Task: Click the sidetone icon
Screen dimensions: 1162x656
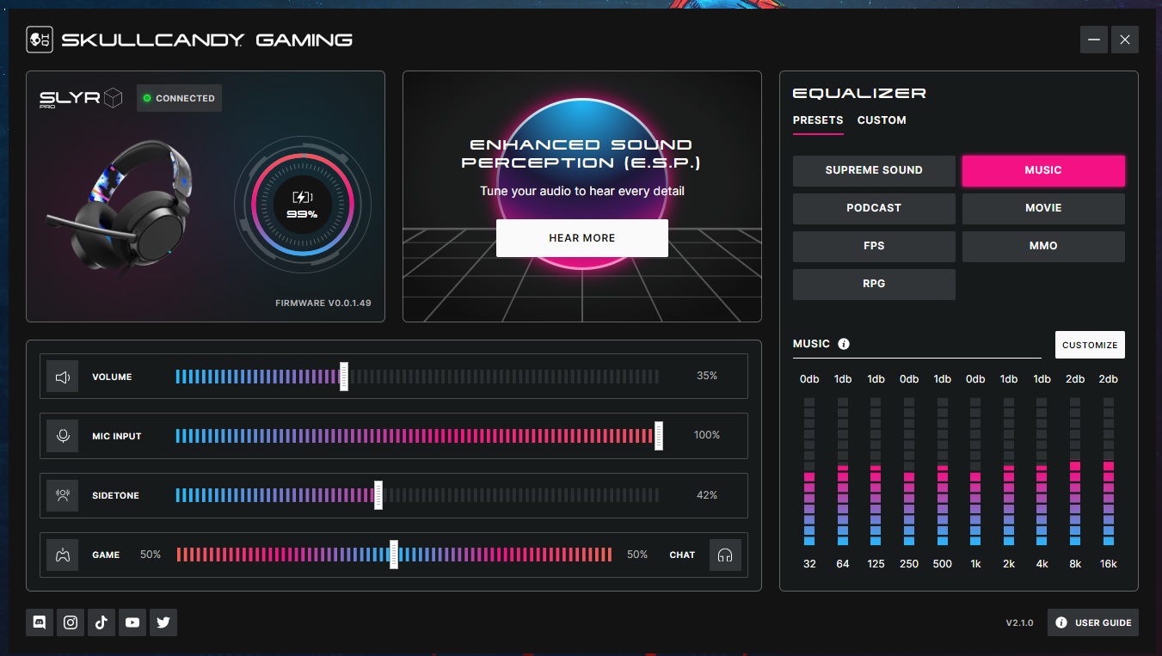Action: pyautogui.click(x=63, y=495)
